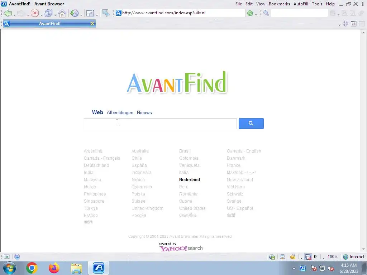
Task: Open the Windows Start menu
Action: point(10,268)
